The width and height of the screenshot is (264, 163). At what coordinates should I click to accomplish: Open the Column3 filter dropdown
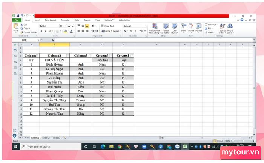pos(90,56)
